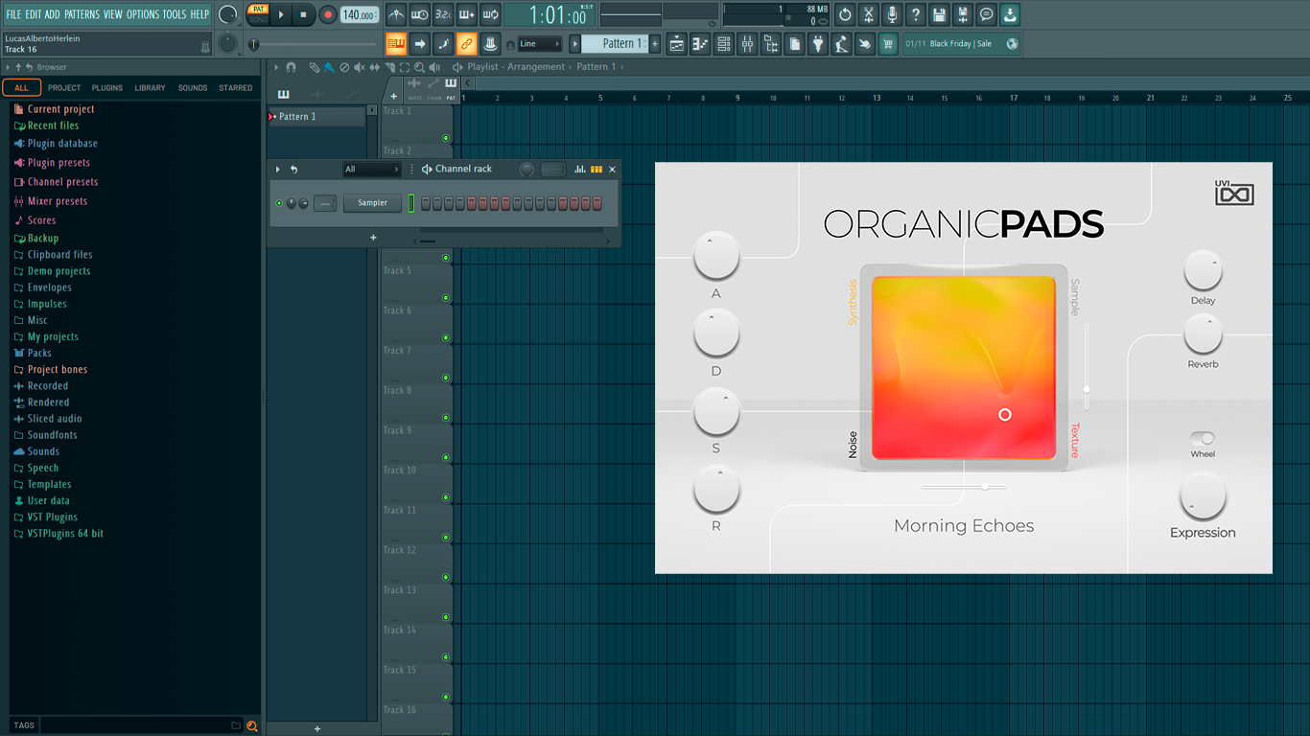Expand the Plugin database browser entry
Viewport: 1310px width, 736px height.
[x=61, y=144]
